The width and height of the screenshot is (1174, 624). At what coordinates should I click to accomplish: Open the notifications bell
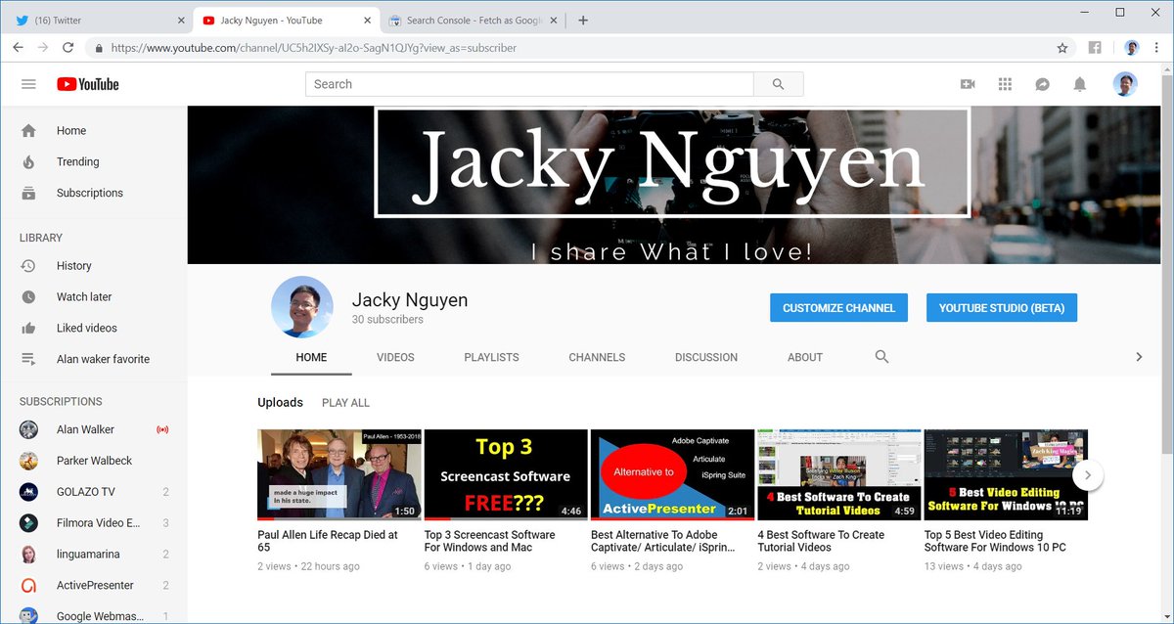pyautogui.click(x=1080, y=84)
